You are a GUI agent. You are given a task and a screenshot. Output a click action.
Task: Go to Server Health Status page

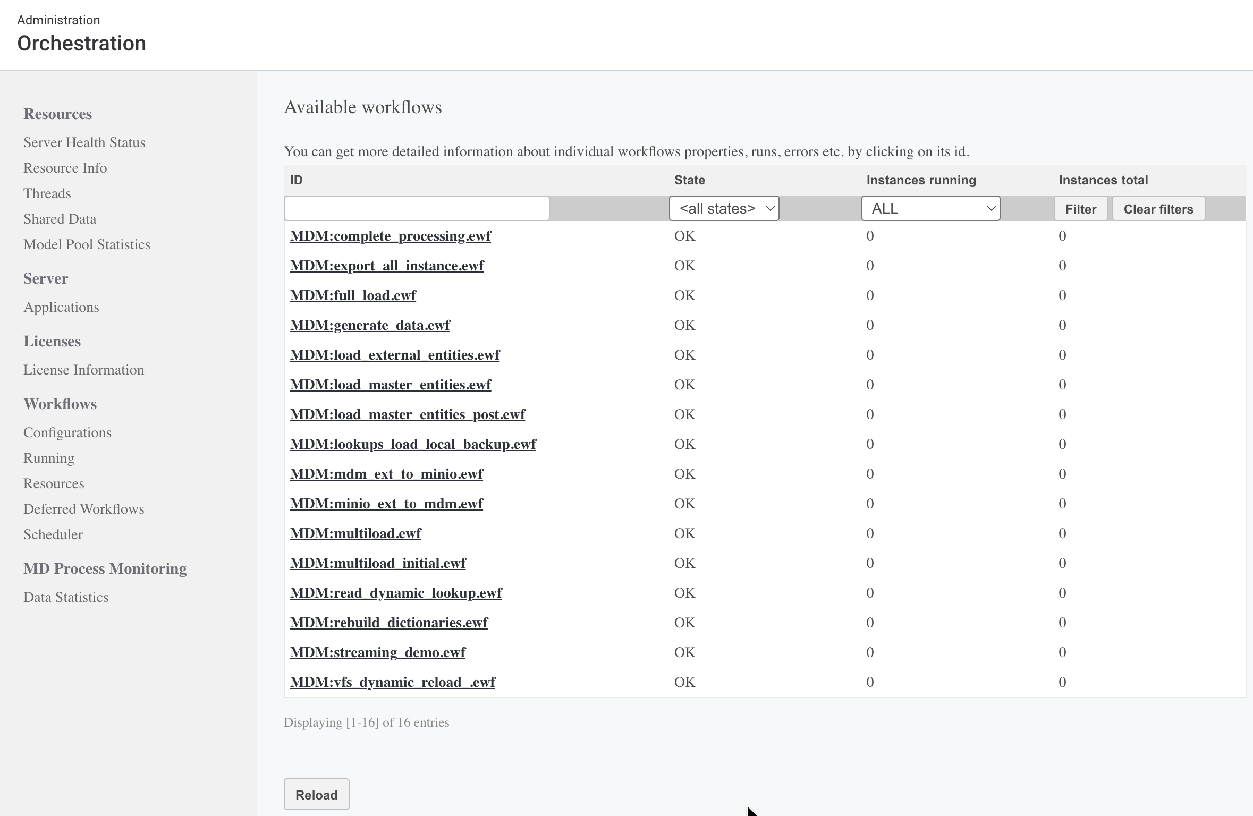(84, 142)
